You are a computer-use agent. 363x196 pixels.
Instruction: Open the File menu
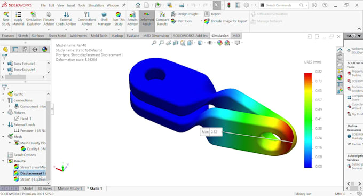[43, 5]
